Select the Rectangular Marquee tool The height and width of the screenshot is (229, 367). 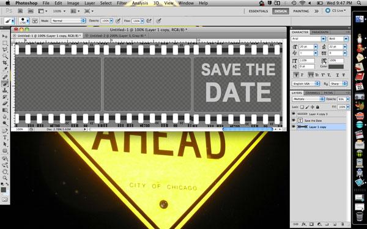[5, 43]
